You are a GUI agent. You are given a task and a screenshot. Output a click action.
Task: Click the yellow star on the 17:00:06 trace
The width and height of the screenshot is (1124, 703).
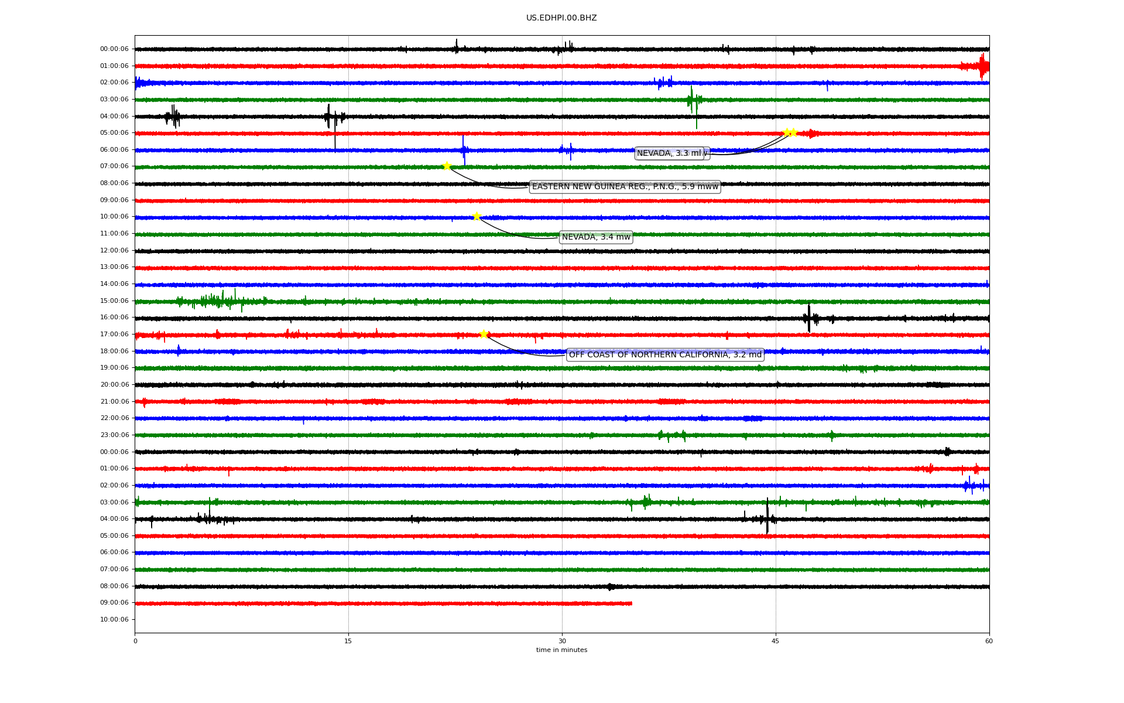484,334
